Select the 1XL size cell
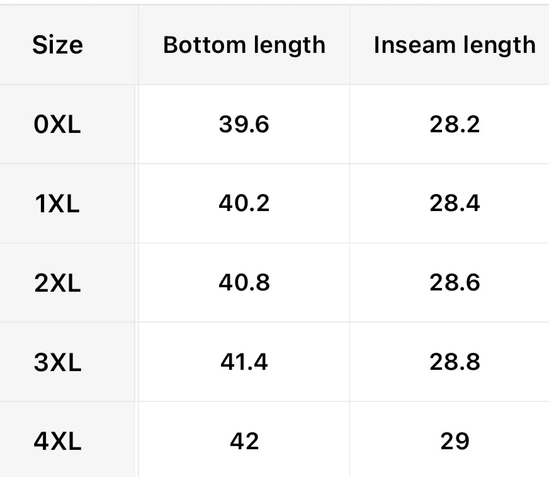This screenshot has width=549, height=477. (x=57, y=204)
